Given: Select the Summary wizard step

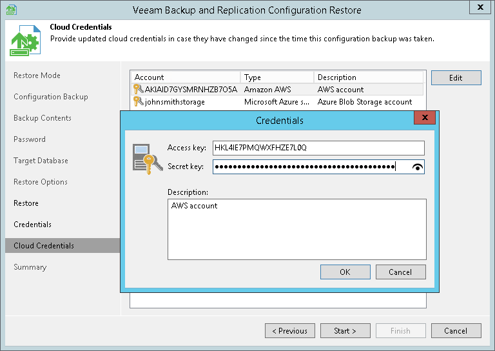Looking at the screenshot, I should [x=30, y=267].
